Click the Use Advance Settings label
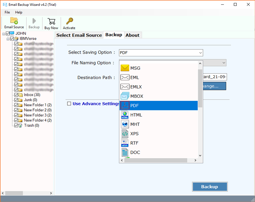 (96, 104)
